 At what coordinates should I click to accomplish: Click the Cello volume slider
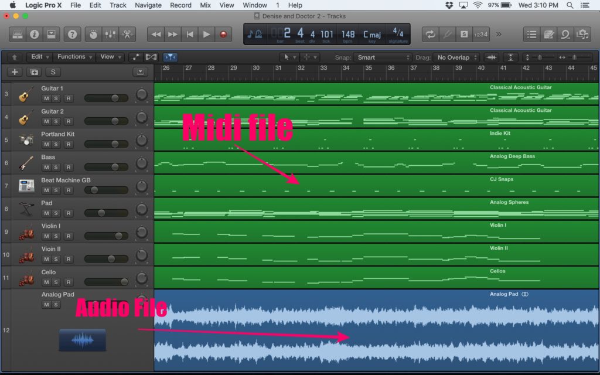[x=107, y=282]
